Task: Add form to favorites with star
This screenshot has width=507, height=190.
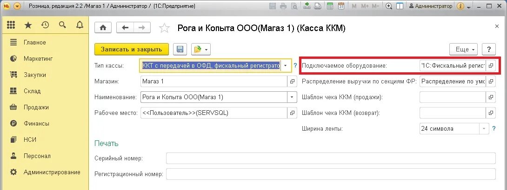Action: [x=164, y=28]
